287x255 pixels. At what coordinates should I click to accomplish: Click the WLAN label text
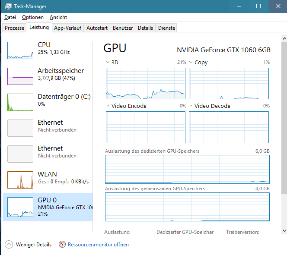pos(47,174)
